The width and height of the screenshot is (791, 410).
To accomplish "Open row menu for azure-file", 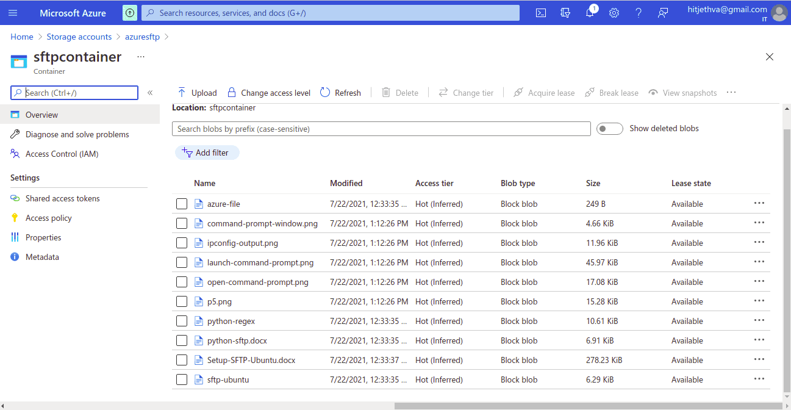I will (x=759, y=203).
